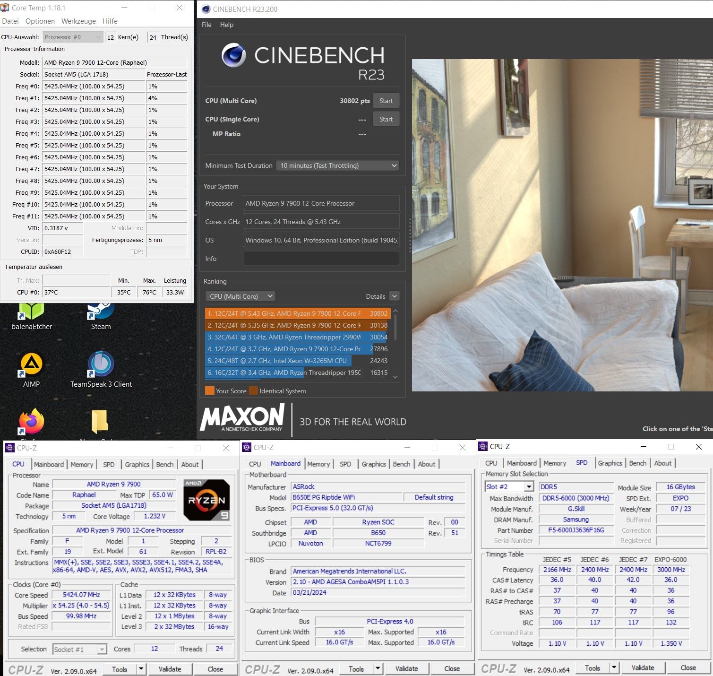Switch to Mainboard tab in the CPU-tab CPU-Z window
This screenshot has height=676, width=713.
49,464
